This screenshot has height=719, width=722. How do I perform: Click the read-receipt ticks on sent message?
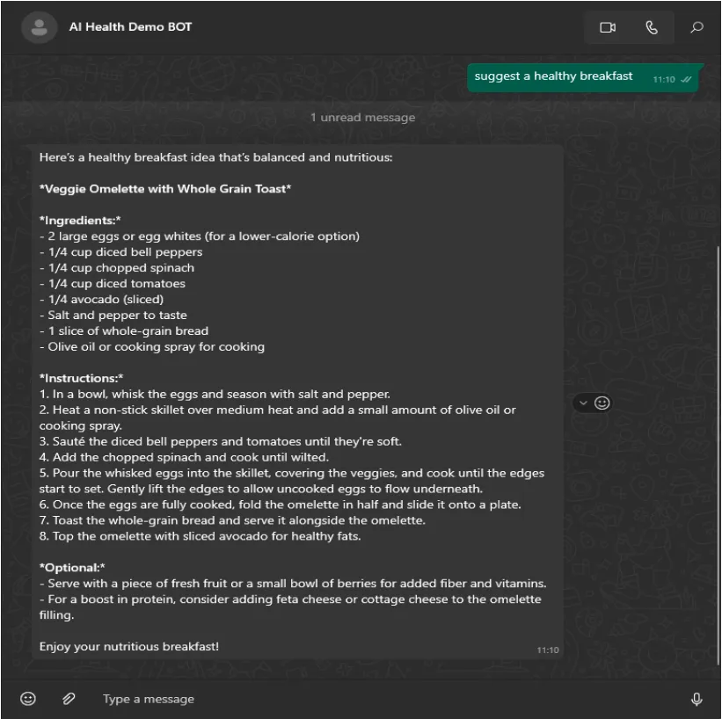click(686, 79)
